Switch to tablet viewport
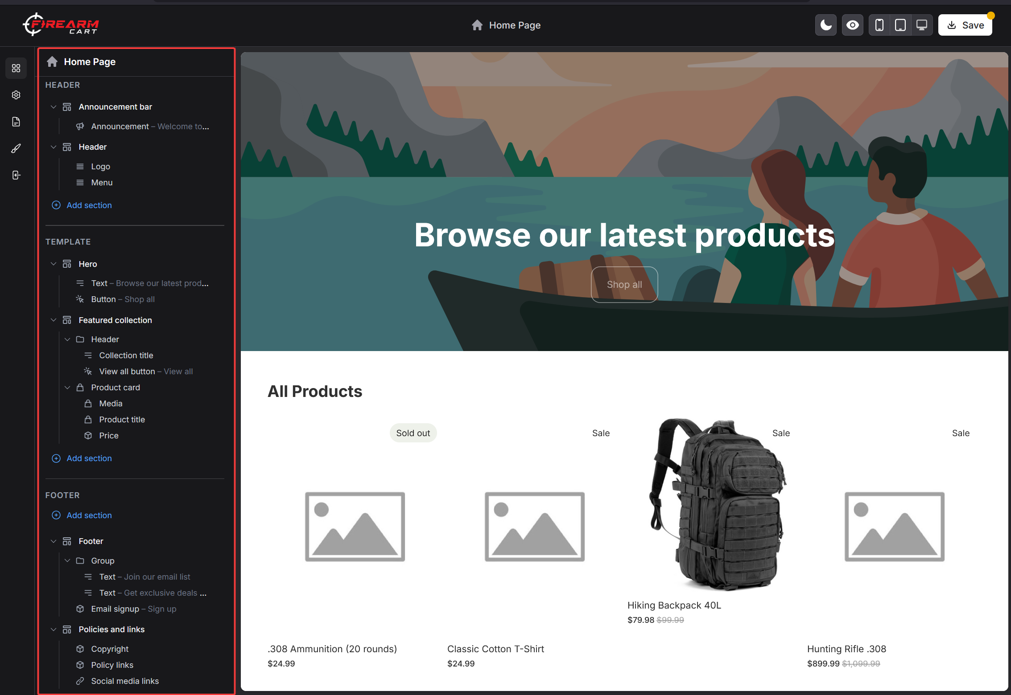This screenshot has height=695, width=1011. click(900, 25)
